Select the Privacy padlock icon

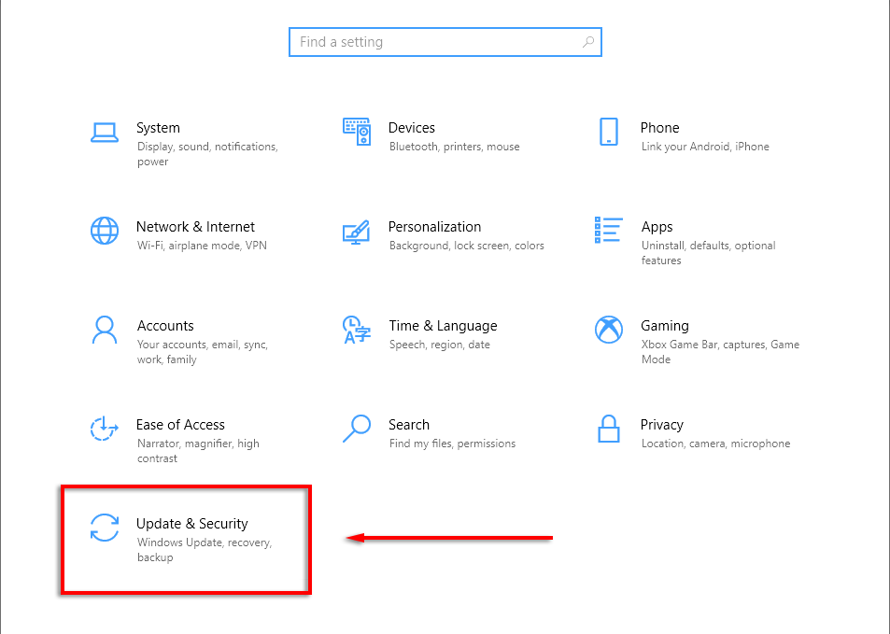click(609, 429)
